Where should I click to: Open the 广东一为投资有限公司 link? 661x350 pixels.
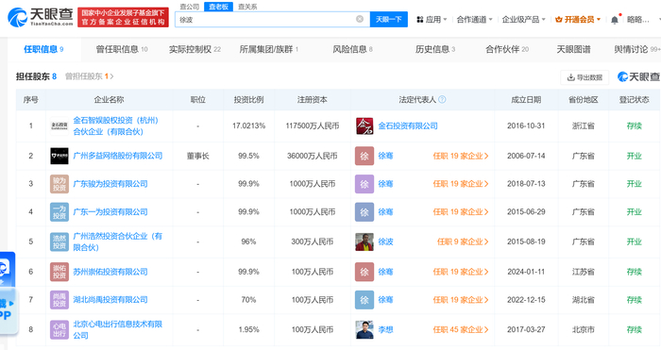110,212
